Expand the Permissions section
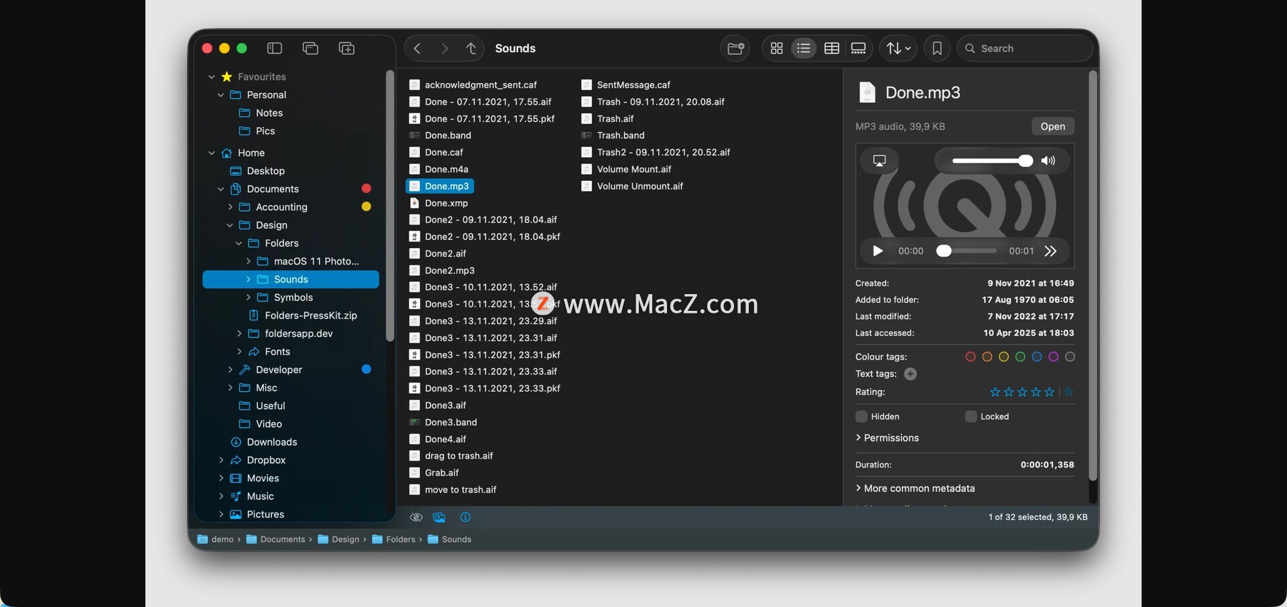 coord(859,438)
